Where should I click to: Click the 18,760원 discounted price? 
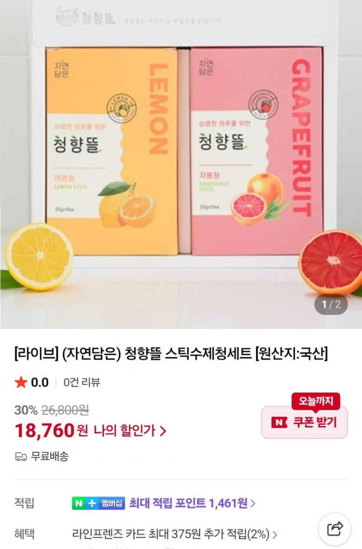click(x=51, y=431)
